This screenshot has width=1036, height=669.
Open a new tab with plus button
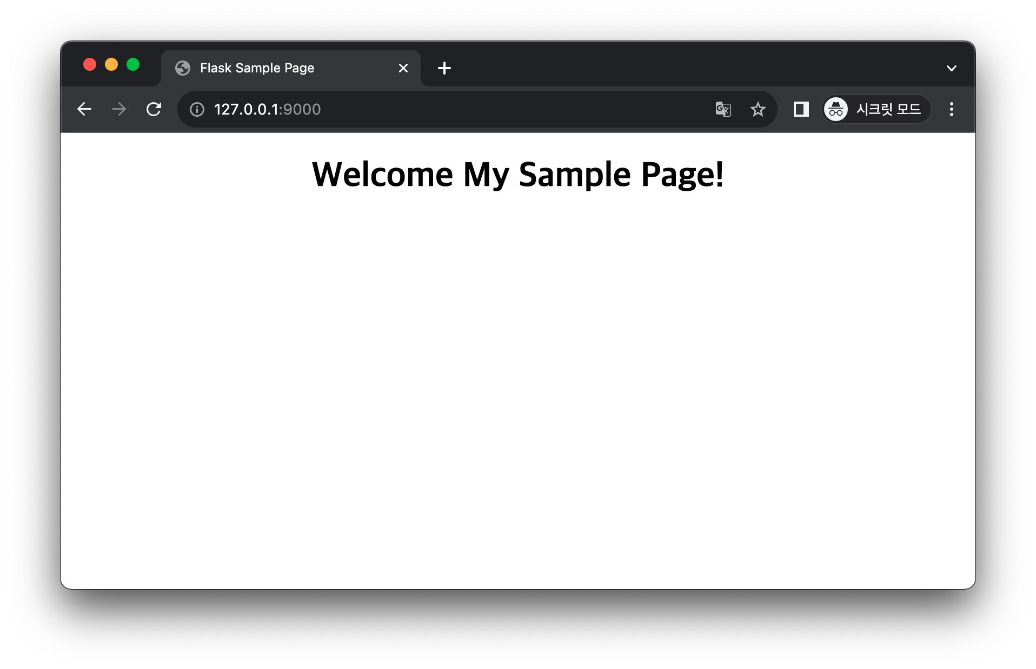pos(444,68)
